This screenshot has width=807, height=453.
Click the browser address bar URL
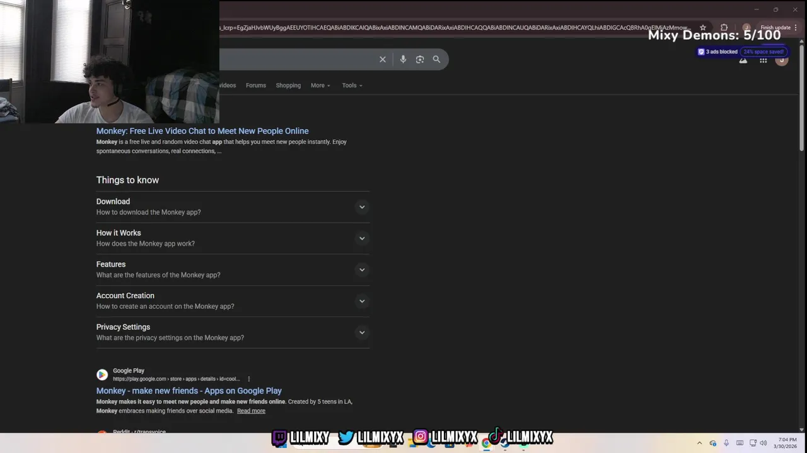point(455,28)
